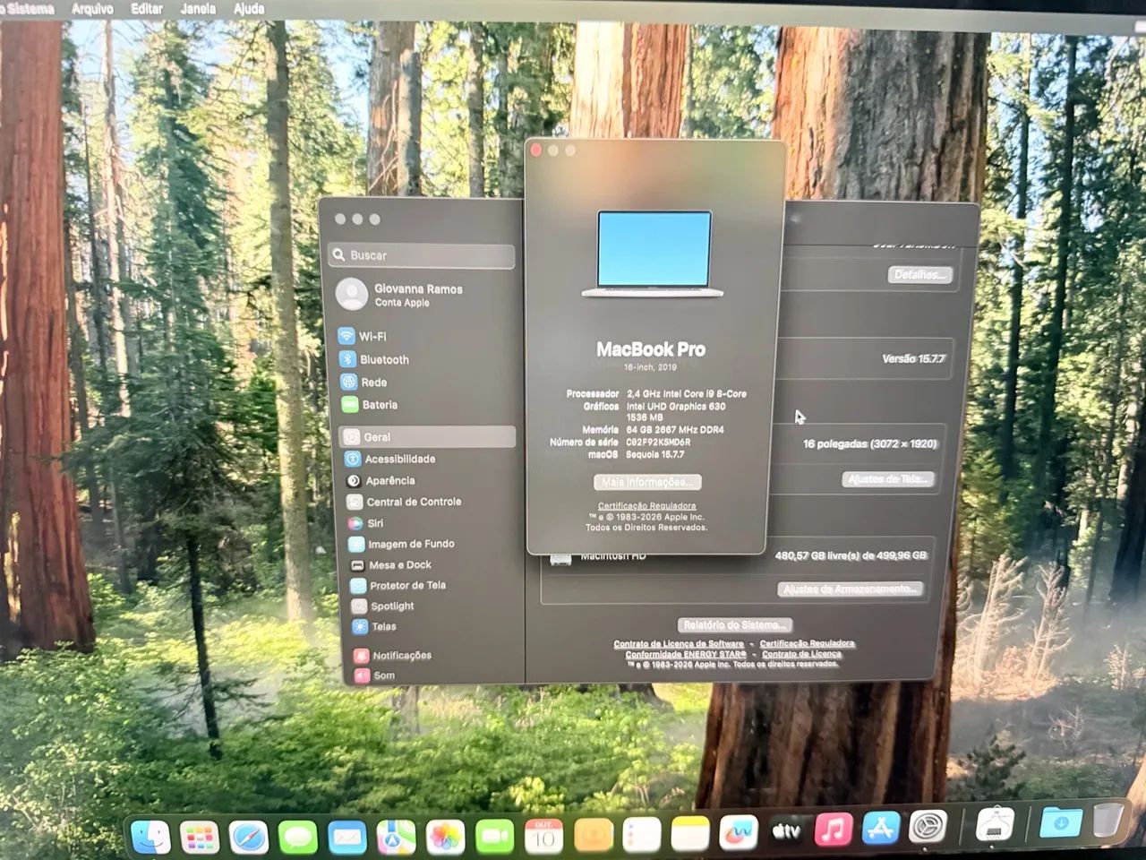The image size is (1146, 860).
Task: Click Relatório do Sistema button
Action: [735, 625]
